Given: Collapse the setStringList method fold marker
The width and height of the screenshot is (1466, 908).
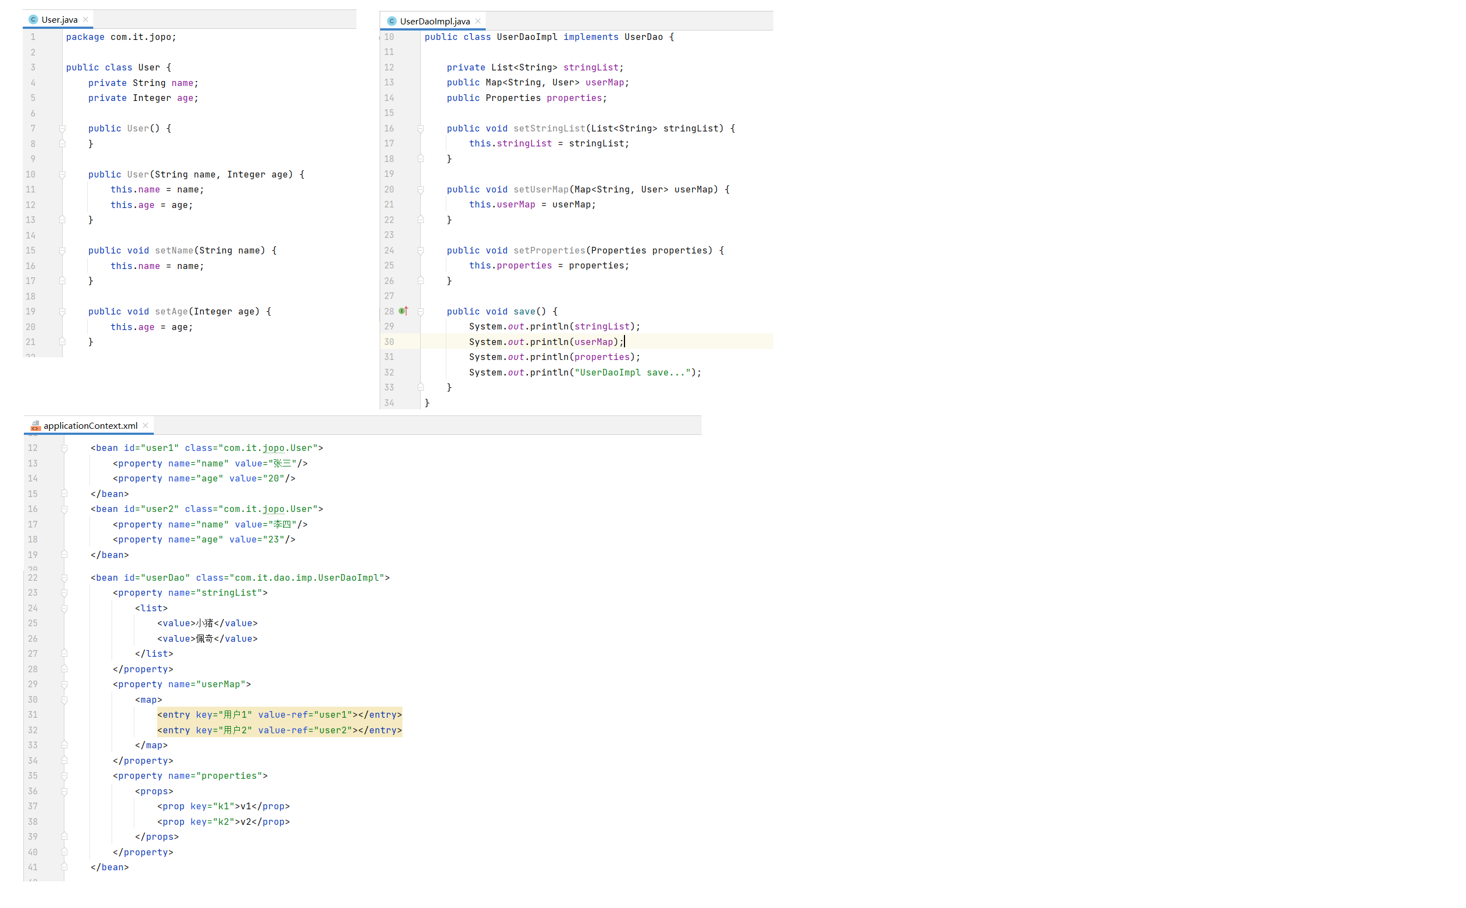Looking at the screenshot, I should point(421,129).
